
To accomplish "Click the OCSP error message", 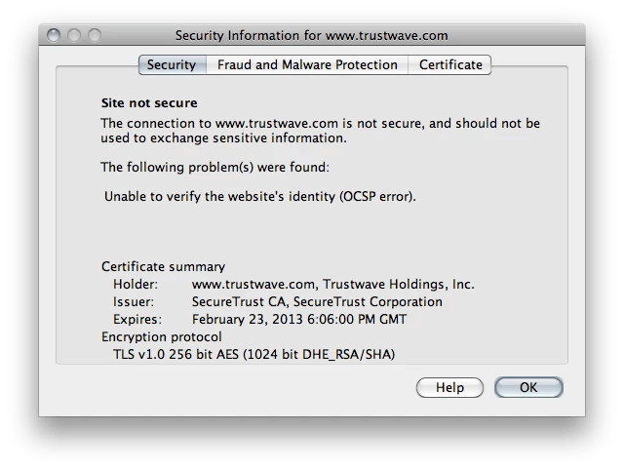I will pyautogui.click(x=260, y=196).
